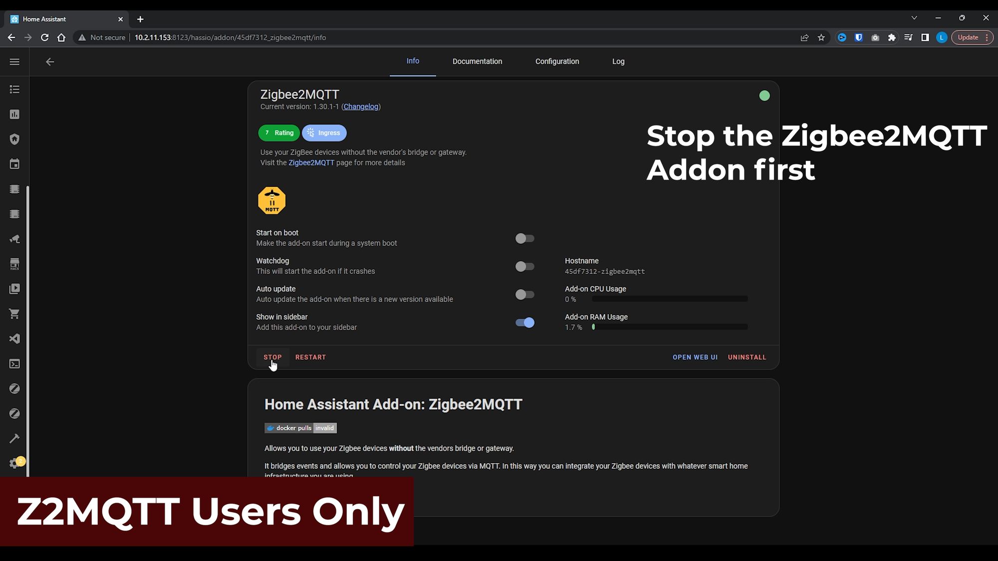The image size is (998, 561).
Task: Switch to the Configuration tab
Action: (557, 61)
